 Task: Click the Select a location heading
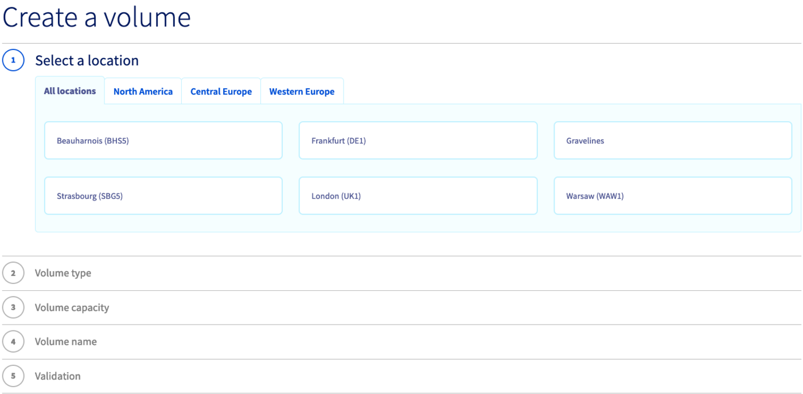coord(87,61)
